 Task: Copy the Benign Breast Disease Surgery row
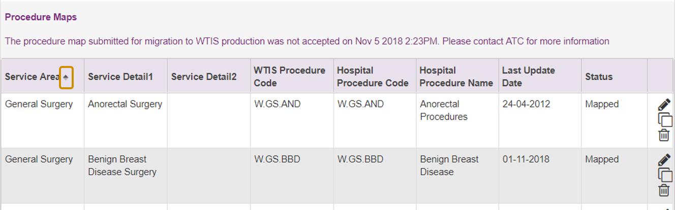pos(665,176)
